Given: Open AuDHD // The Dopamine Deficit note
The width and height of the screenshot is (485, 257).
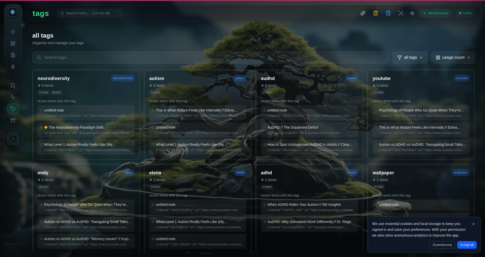Looking at the screenshot, I should [x=309, y=130].
